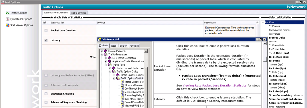Open the Forwarding Delay help page icon

coord(122,95)
